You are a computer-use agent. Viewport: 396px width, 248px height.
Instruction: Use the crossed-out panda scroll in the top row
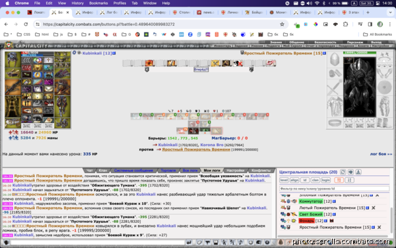[x=238, y=63]
